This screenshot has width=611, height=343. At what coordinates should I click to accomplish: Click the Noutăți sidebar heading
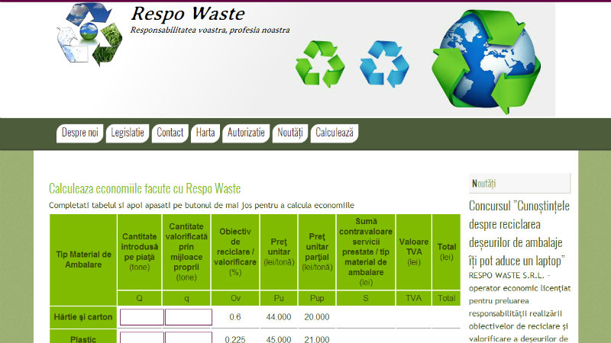point(484,183)
